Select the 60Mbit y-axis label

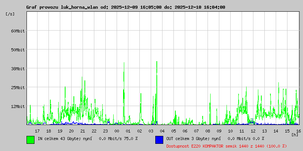(18, 31)
